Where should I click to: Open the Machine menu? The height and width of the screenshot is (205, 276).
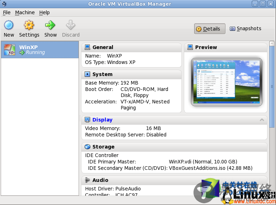(x=25, y=12)
